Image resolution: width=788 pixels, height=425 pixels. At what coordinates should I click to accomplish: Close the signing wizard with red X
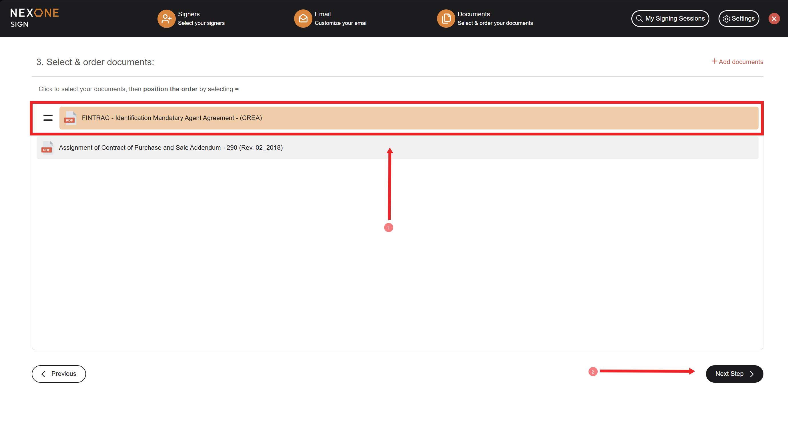774,19
